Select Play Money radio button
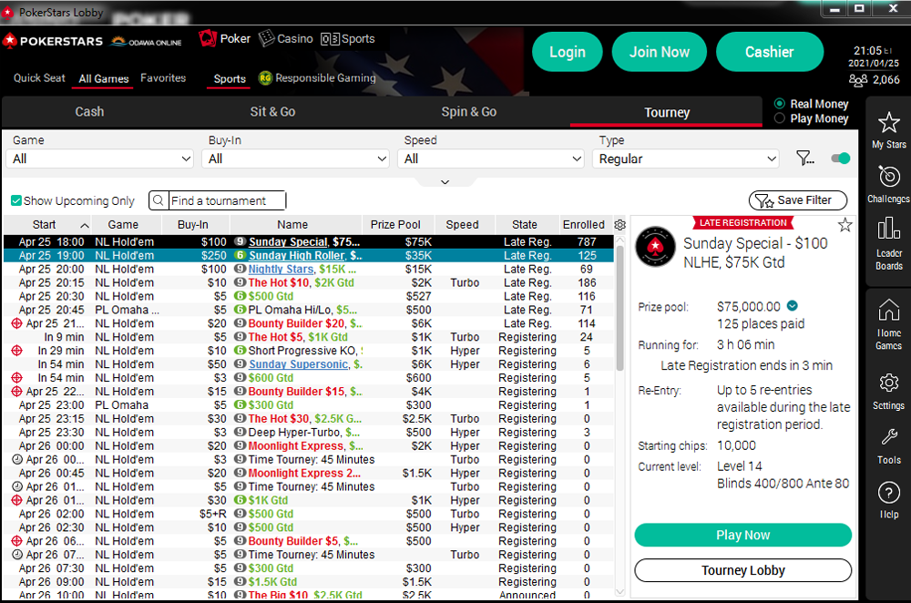The width and height of the screenshot is (911, 603). point(780,118)
